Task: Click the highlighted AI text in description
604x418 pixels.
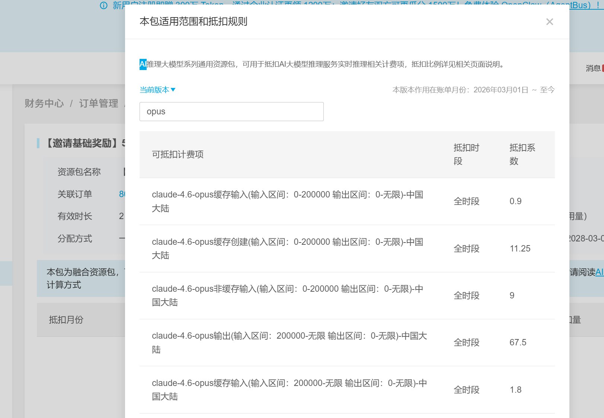Action: pyautogui.click(x=143, y=64)
